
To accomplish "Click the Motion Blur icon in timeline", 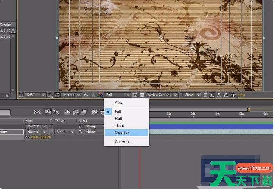I will click(x=84, y=112).
